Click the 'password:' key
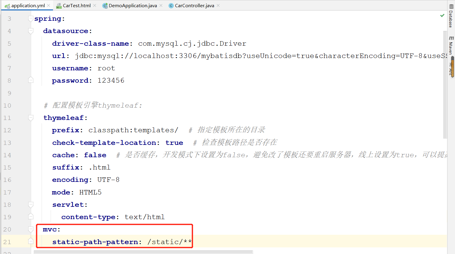455x254 pixels. (72, 81)
